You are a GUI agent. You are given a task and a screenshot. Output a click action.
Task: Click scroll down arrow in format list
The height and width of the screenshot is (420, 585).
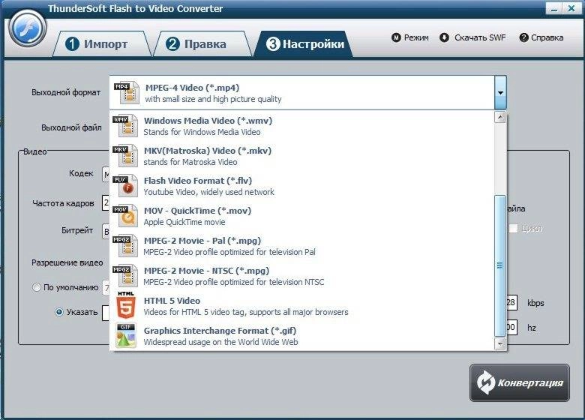(500, 343)
